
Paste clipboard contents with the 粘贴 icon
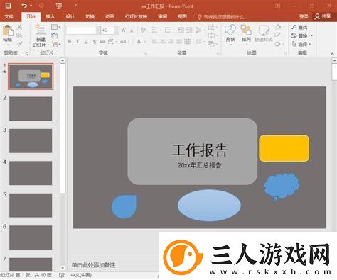click(x=8, y=30)
